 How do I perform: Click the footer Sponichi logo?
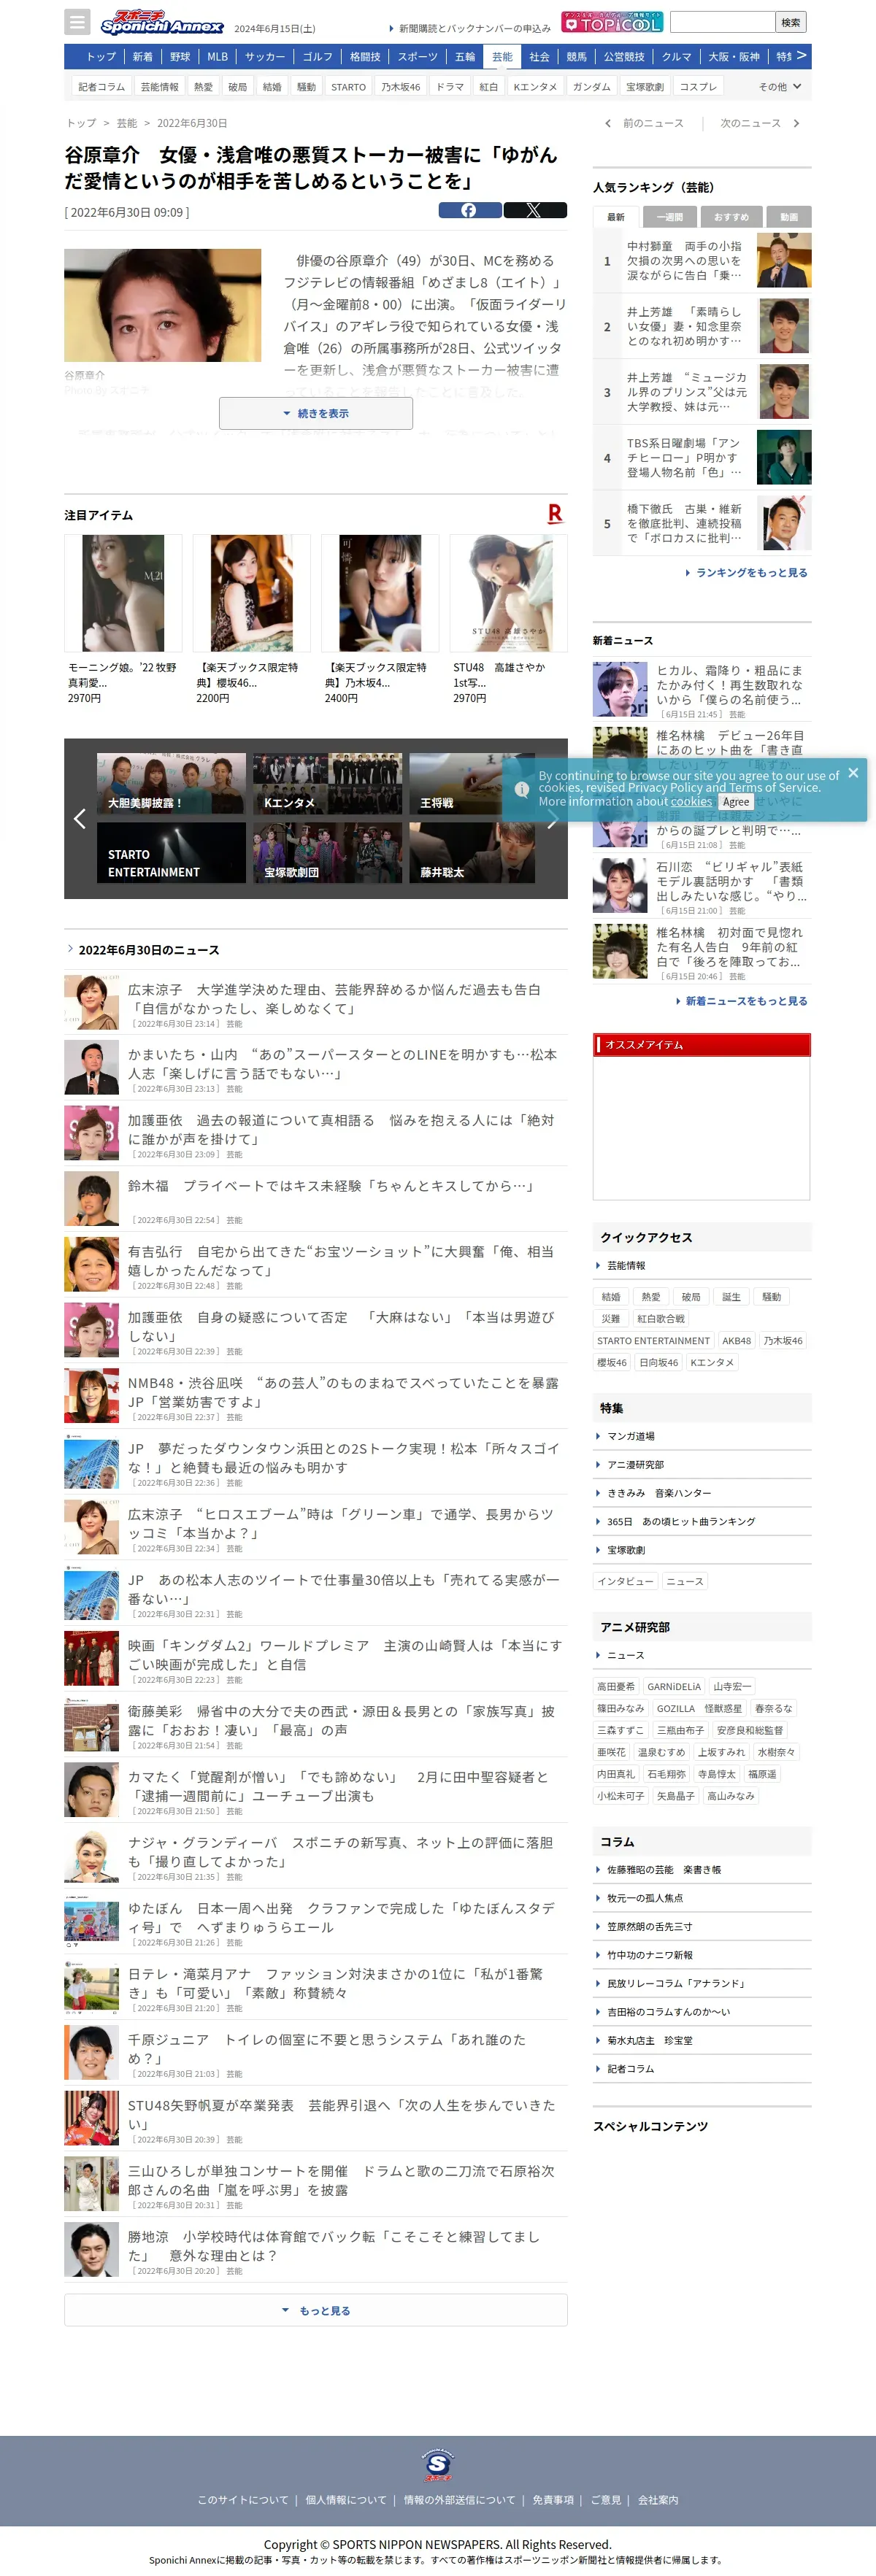(438, 2464)
